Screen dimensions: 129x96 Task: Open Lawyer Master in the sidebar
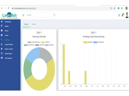9,45
